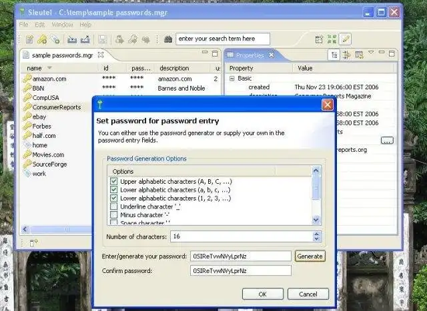Click the new password key toolbar icon
The width and height of the screenshot is (427, 311).
pyautogui.click(x=42, y=39)
